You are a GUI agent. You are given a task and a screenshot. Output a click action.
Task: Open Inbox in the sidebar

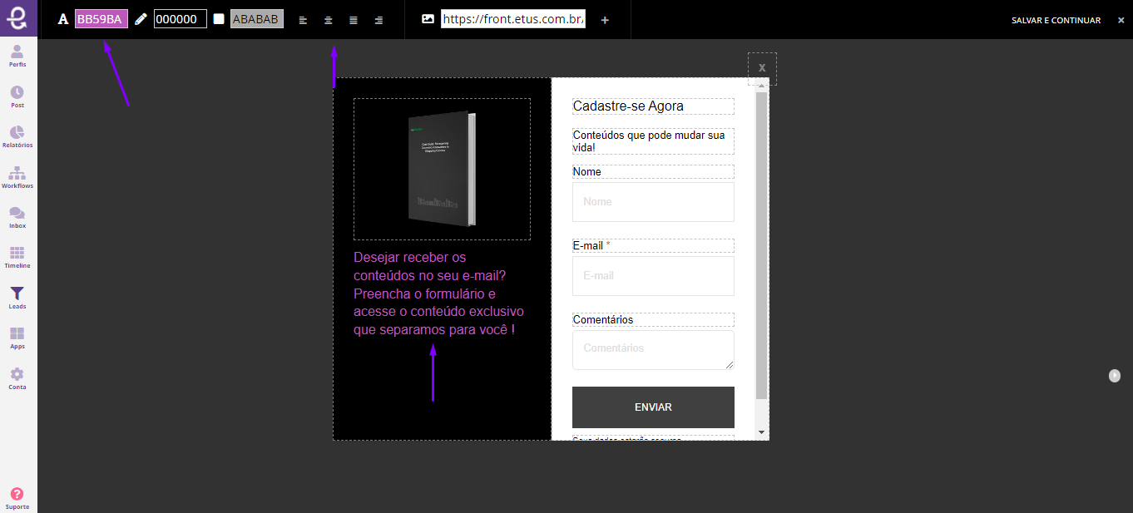pos(17,217)
